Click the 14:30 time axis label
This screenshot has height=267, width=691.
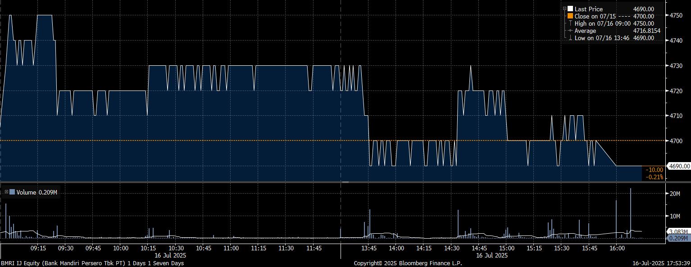451,248
